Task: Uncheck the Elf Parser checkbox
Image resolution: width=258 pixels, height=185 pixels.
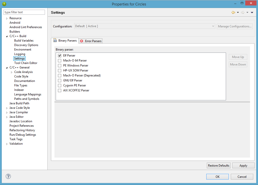Action: coord(59,56)
